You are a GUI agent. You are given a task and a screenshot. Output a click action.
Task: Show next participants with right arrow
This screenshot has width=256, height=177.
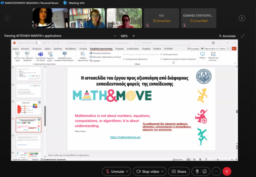pyautogui.click(x=242, y=18)
